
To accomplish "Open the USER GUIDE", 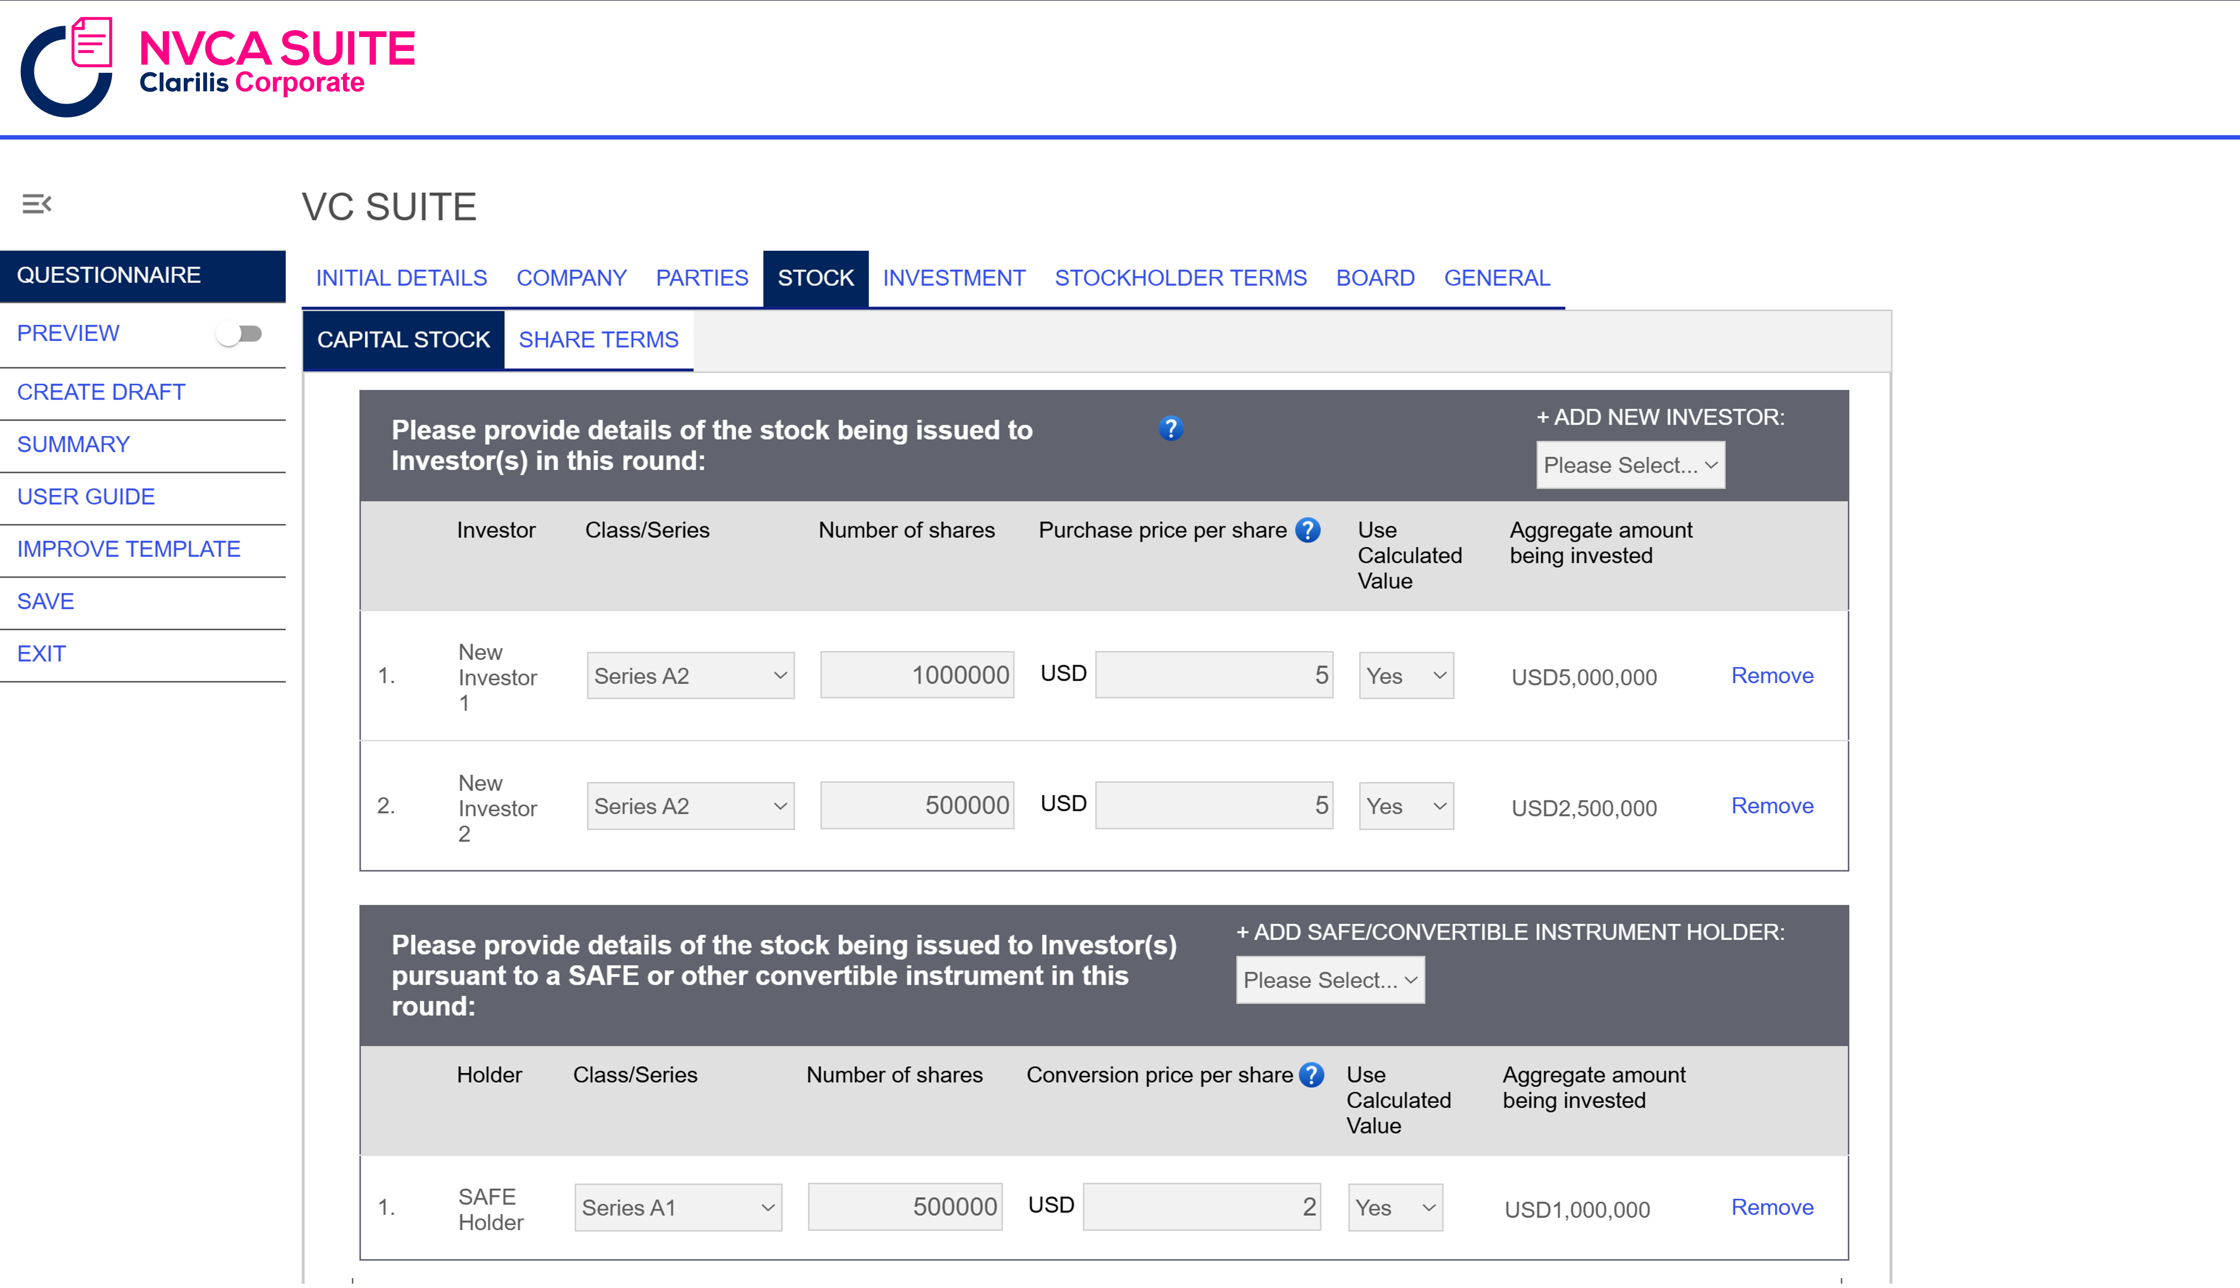I will [x=85, y=496].
